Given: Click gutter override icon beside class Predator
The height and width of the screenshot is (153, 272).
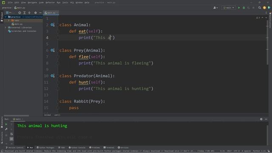Looking at the screenshot, I should [x=52, y=76].
